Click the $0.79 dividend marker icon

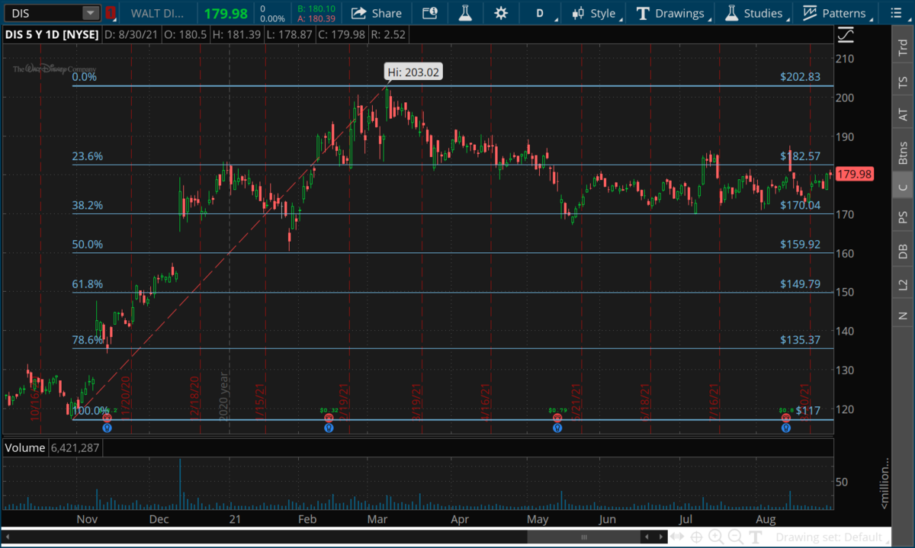[x=557, y=418]
